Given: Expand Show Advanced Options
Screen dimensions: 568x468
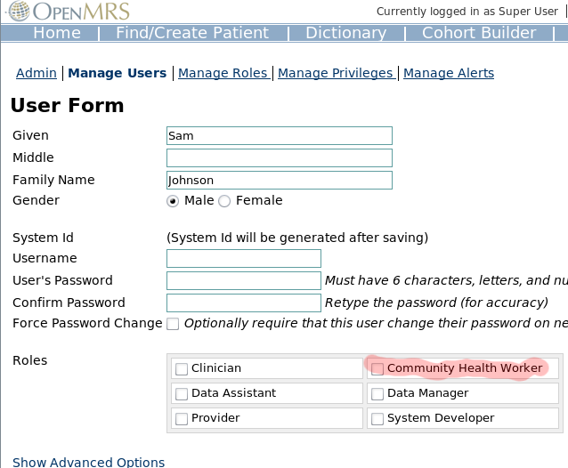Looking at the screenshot, I should [88, 462].
